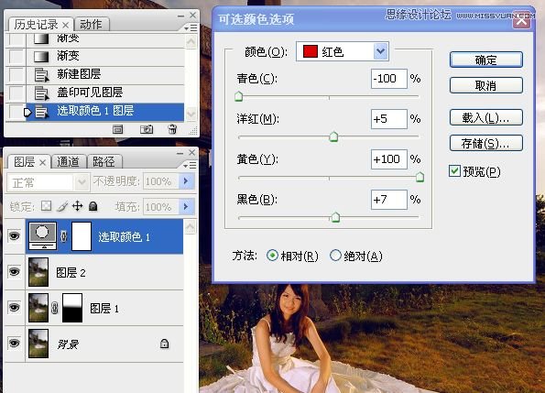Screen dimensions: 545x393
Task: Click the 洋红 value field showing +5
Action: tap(389, 119)
